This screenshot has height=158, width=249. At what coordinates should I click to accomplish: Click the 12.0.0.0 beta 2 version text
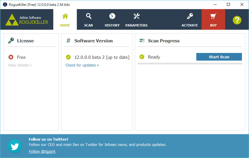click(x=102, y=57)
